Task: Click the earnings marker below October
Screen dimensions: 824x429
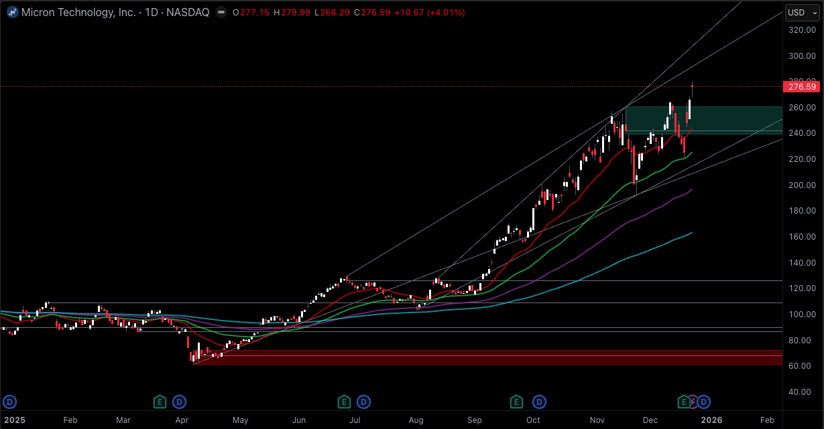Action: [517, 402]
